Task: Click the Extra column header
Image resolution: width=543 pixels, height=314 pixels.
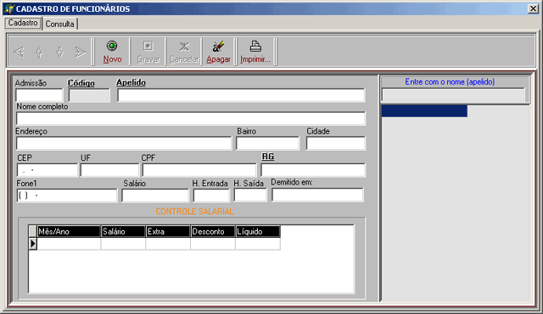Action: tap(168, 231)
